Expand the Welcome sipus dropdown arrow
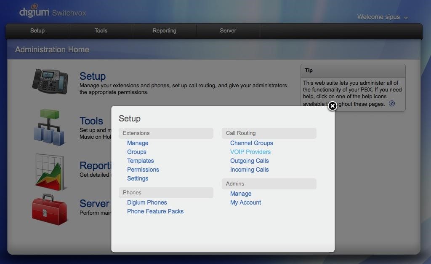Screen dimensions: 431x264 (406, 18)
